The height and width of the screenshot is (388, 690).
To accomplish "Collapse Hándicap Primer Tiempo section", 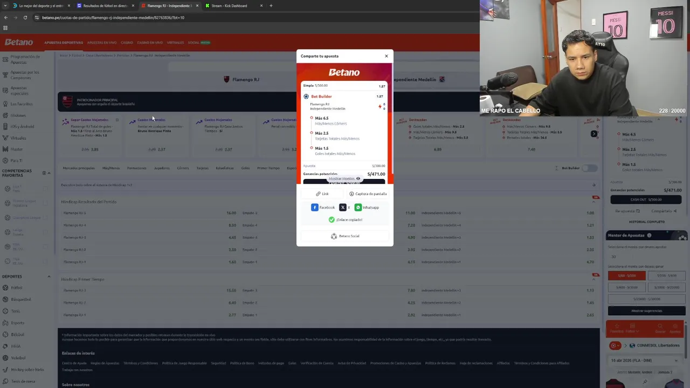I will [x=594, y=279].
